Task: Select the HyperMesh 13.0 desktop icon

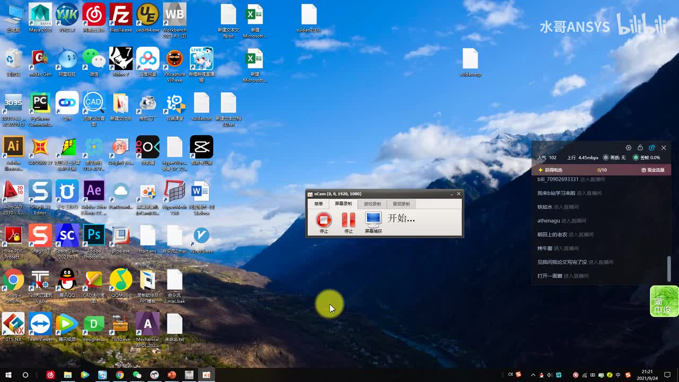Action: point(175,198)
